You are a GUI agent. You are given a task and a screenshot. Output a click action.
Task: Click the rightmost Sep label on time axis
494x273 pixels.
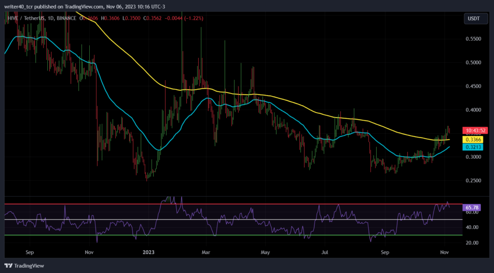coord(385,252)
